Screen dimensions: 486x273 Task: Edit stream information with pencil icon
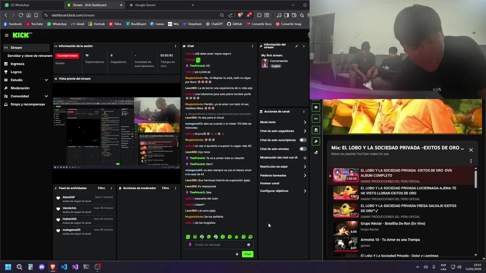297,46
